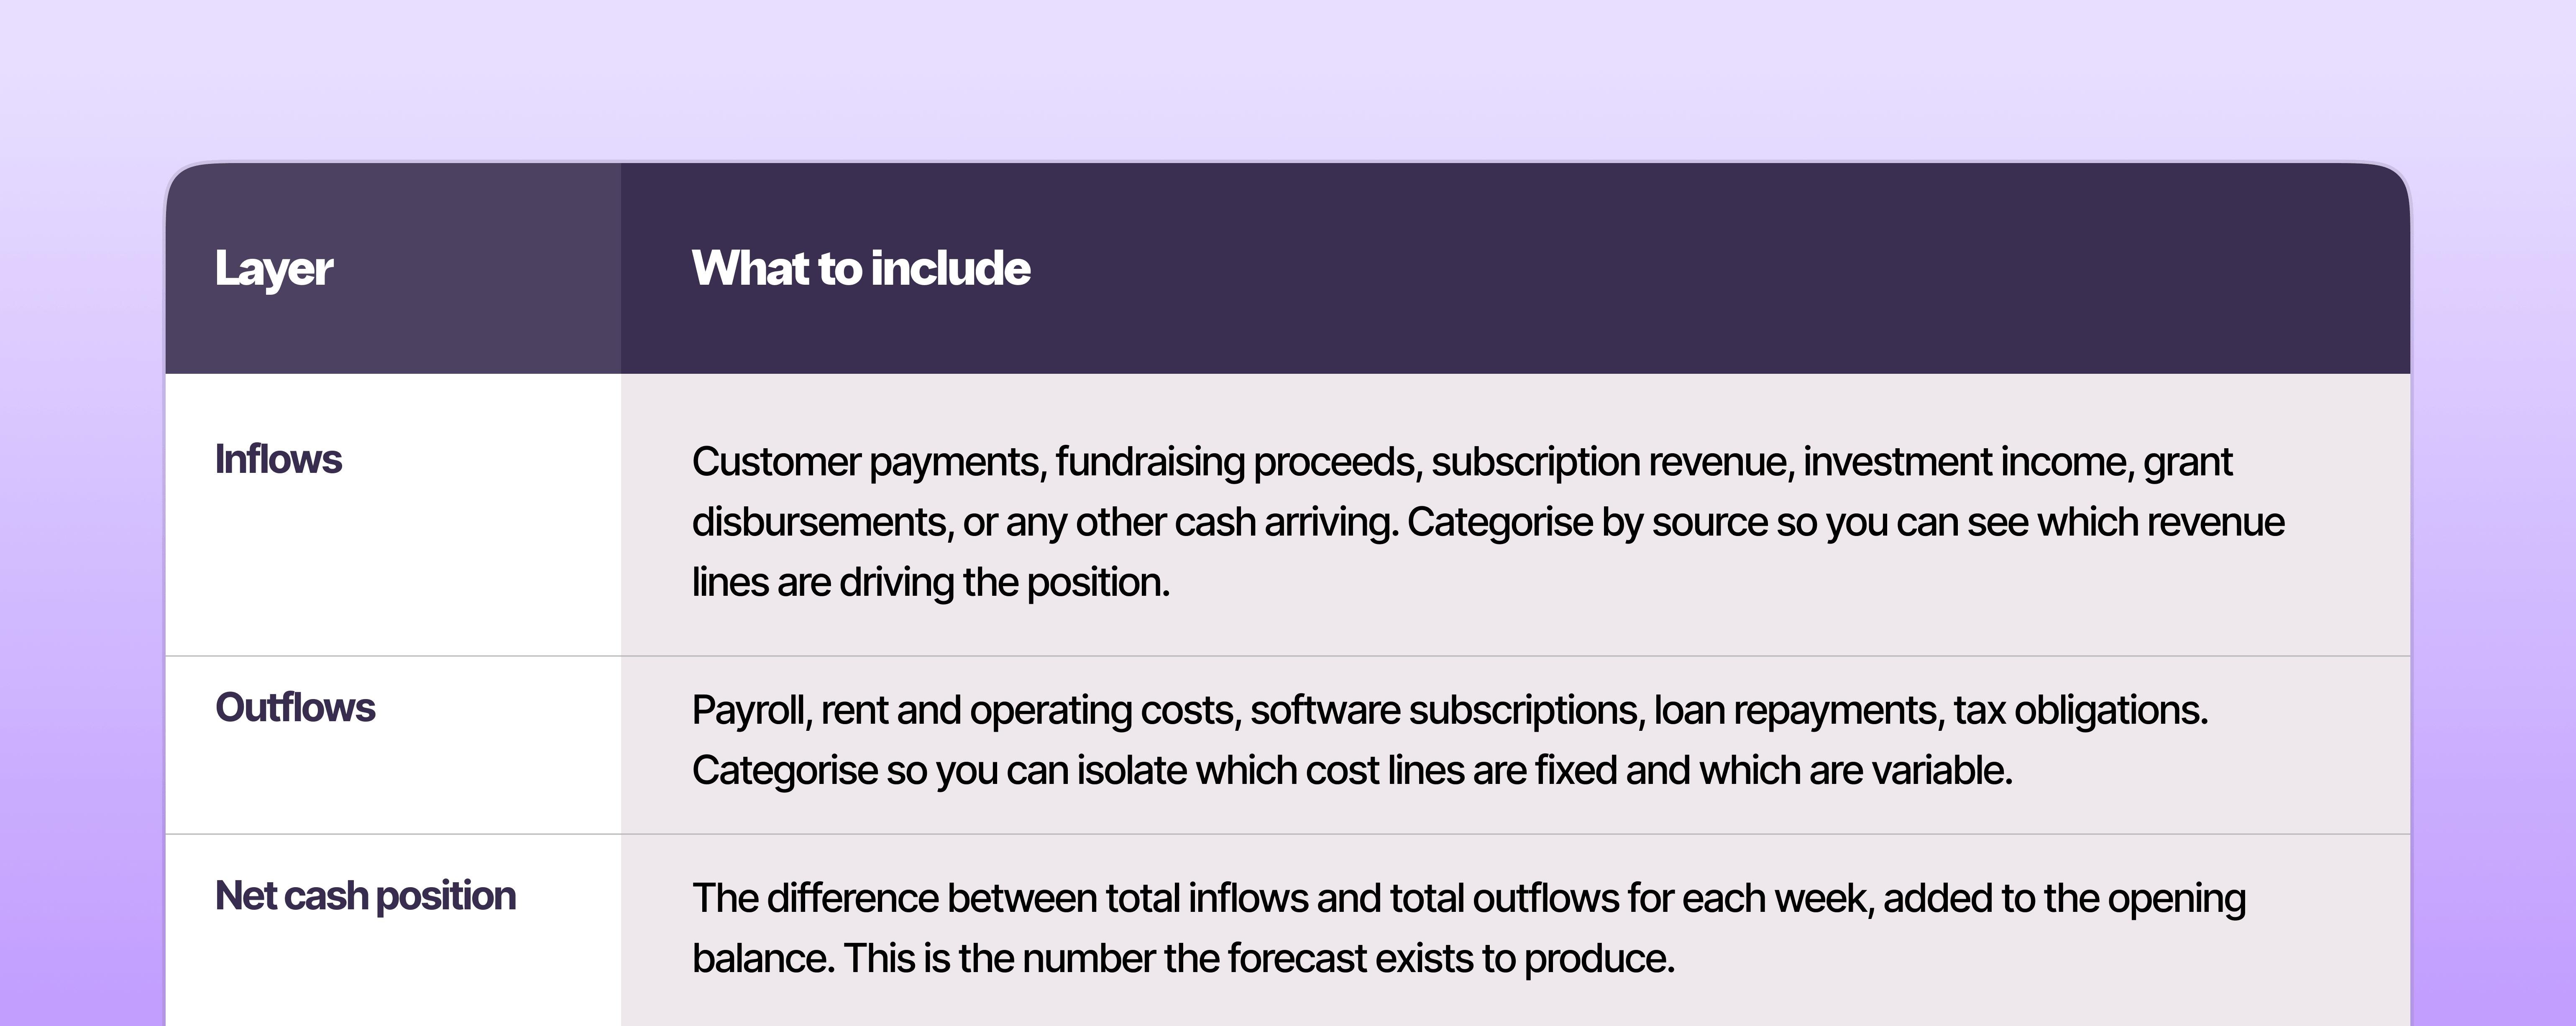Click the Layer column header
The image size is (2576, 1026).
coord(274,269)
